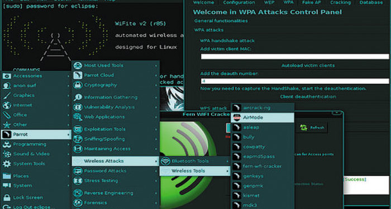Click the Cryptography padlock icon
The width and height of the screenshot is (391, 209).
pyautogui.click(x=78, y=85)
